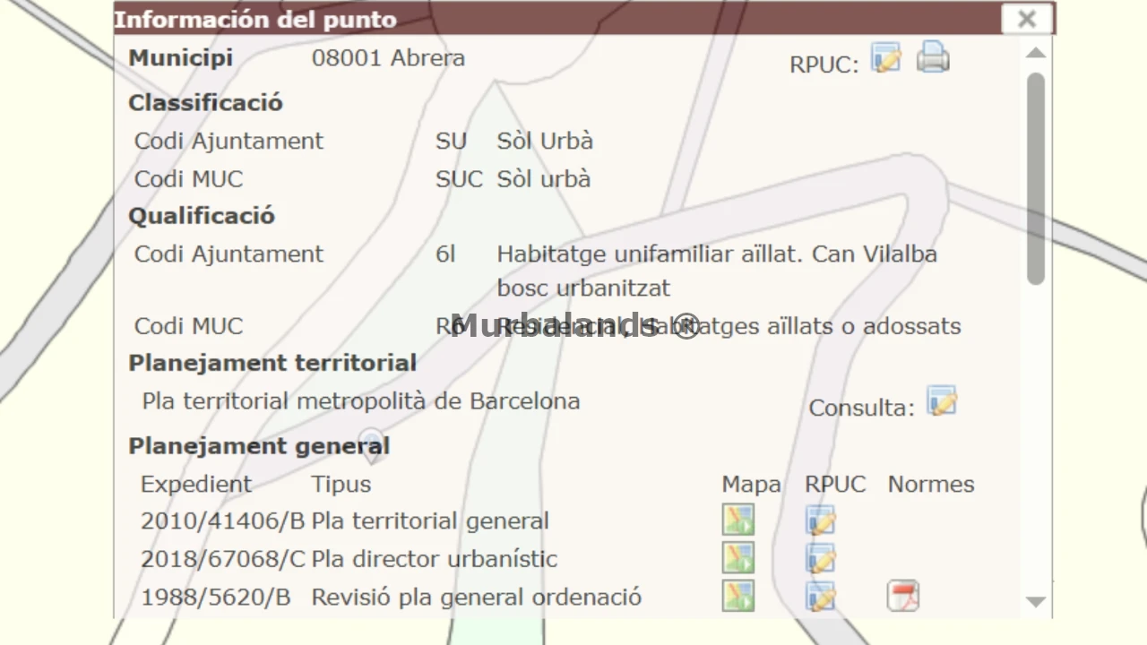This screenshot has height=645, width=1147.
Task: Click the Información del punto title bar
Action: pyautogui.click(x=538, y=19)
